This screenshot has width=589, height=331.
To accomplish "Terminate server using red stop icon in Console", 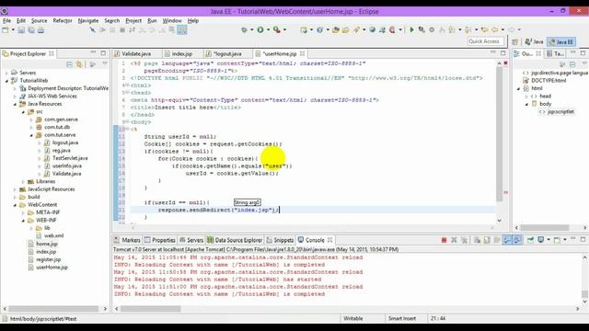I will (444, 240).
